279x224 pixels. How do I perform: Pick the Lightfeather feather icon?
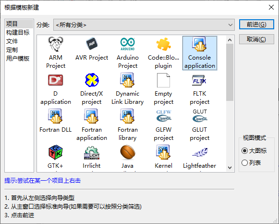coord(200,152)
